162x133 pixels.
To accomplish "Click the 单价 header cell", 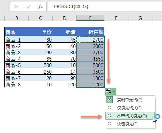I will 41,32.
